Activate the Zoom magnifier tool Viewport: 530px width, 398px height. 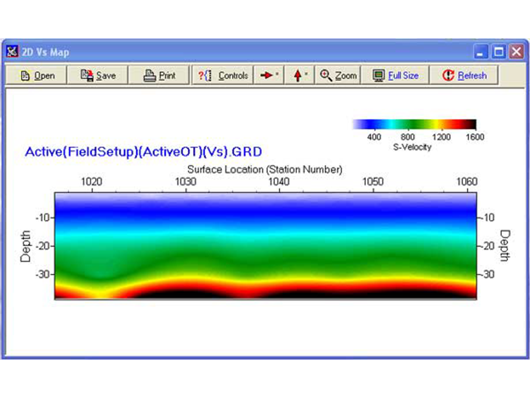338,75
